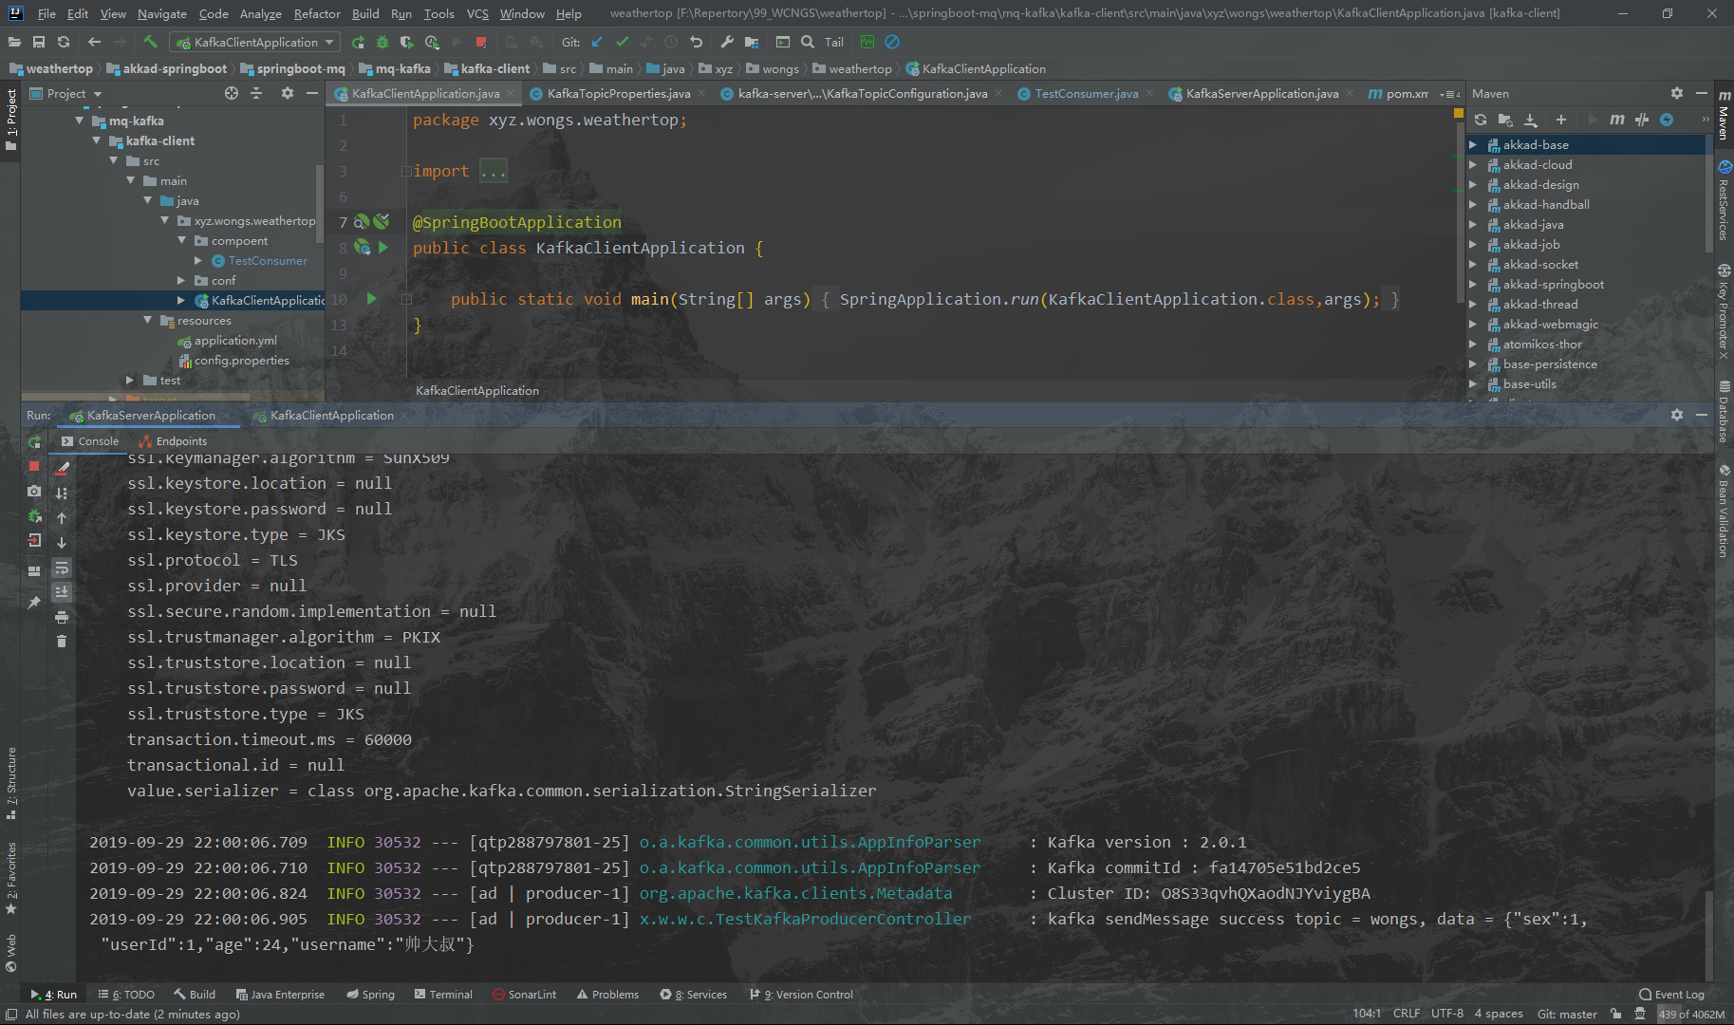Screen dimensions: 1734x1025
Task: Click the Build Project hammer icon
Action: tap(150, 42)
